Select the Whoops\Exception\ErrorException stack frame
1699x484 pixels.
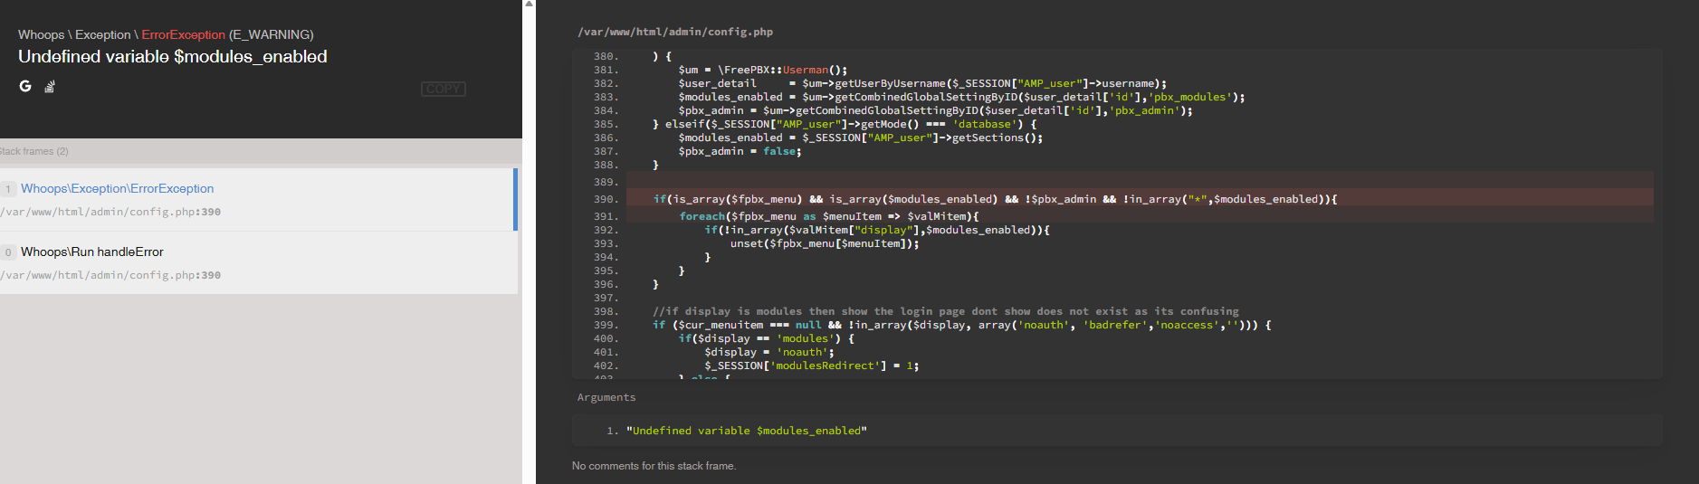coord(118,188)
